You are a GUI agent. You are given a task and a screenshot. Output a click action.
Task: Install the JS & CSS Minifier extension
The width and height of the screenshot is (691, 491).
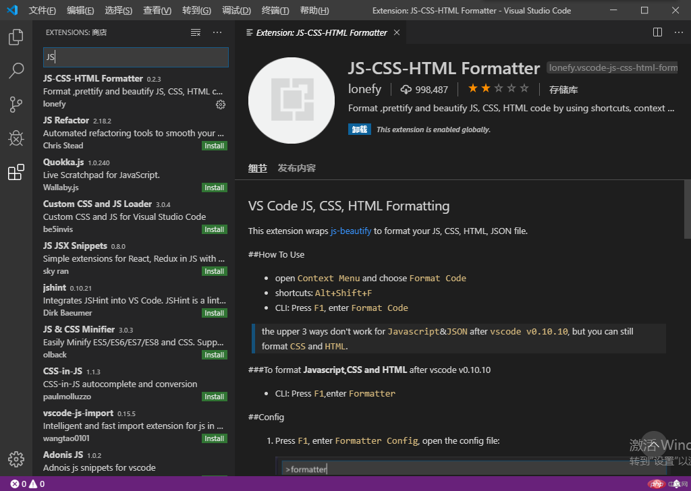215,355
